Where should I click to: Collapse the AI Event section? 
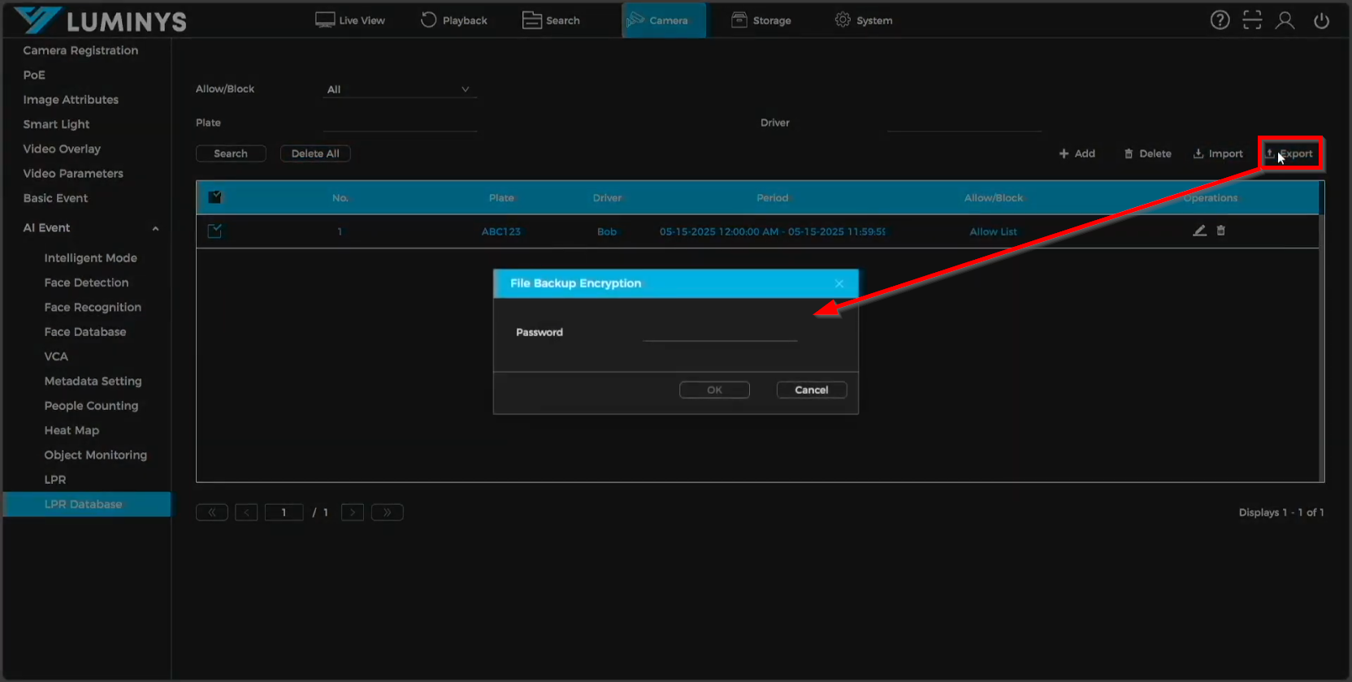(x=155, y=228)
